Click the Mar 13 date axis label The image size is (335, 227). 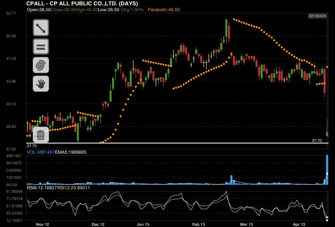click(x=247, y=224)
